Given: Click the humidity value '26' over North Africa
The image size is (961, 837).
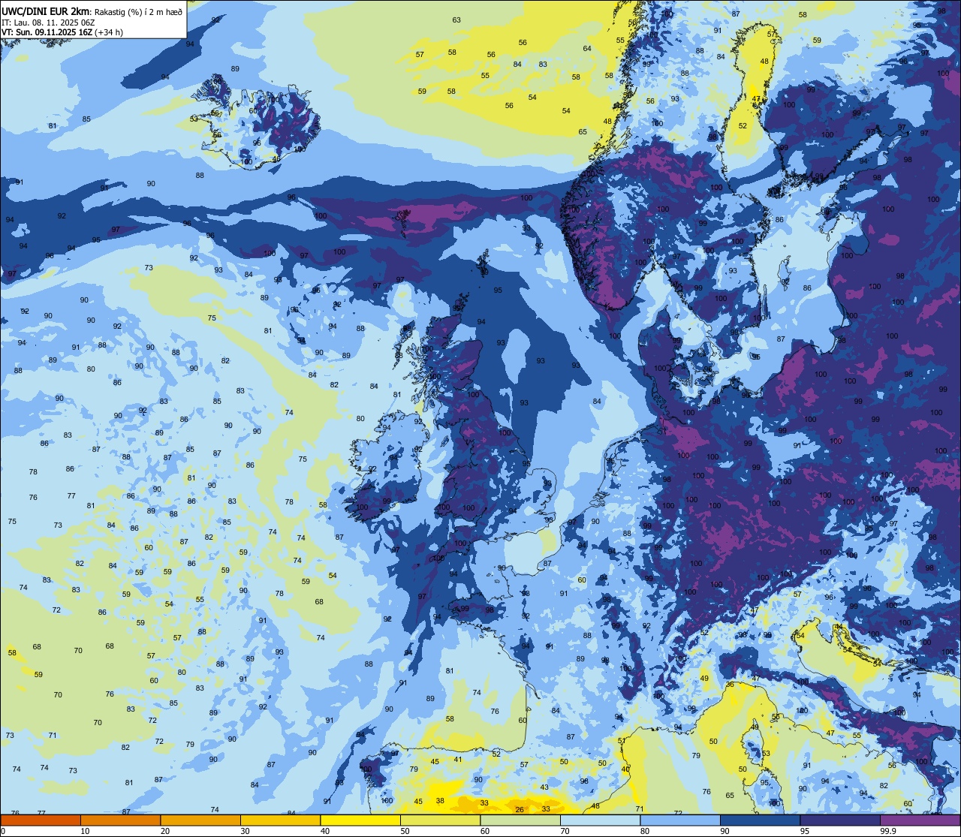Looking at the screenshot, I should point(520,809).
